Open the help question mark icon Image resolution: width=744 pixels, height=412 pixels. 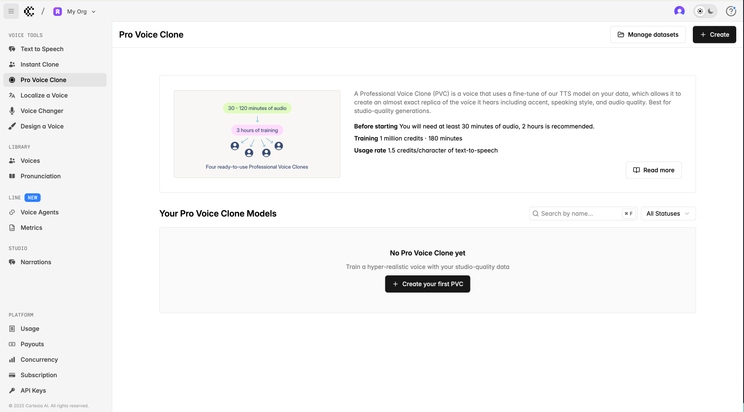coord(731,11)
